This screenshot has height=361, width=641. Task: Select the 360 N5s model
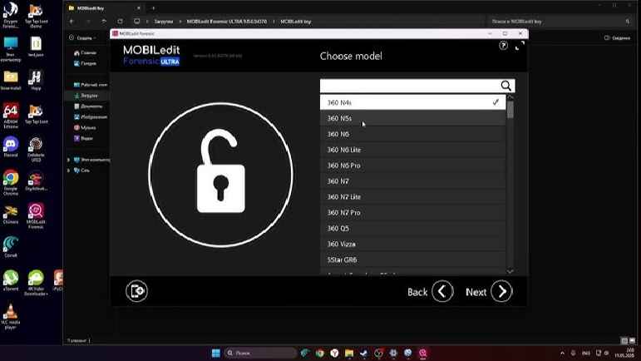412,118
